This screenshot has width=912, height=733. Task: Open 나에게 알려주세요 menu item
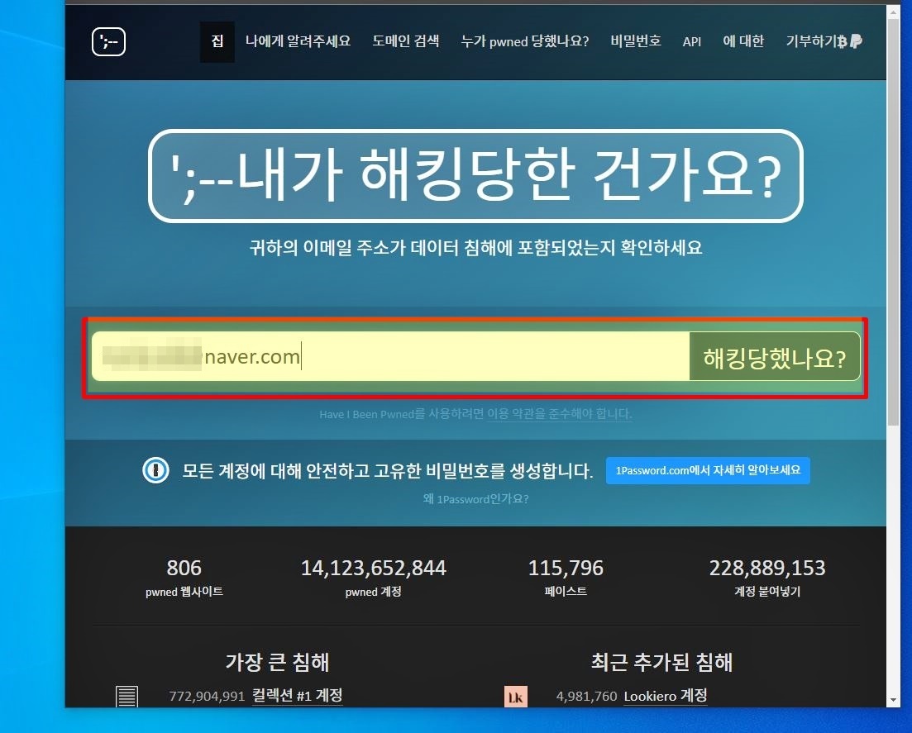point(298,41)
